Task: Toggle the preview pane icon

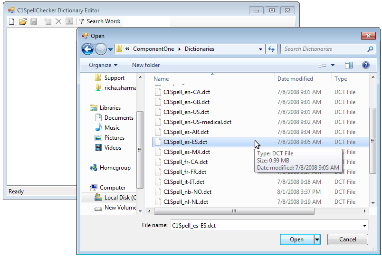Action: point(349,65)
